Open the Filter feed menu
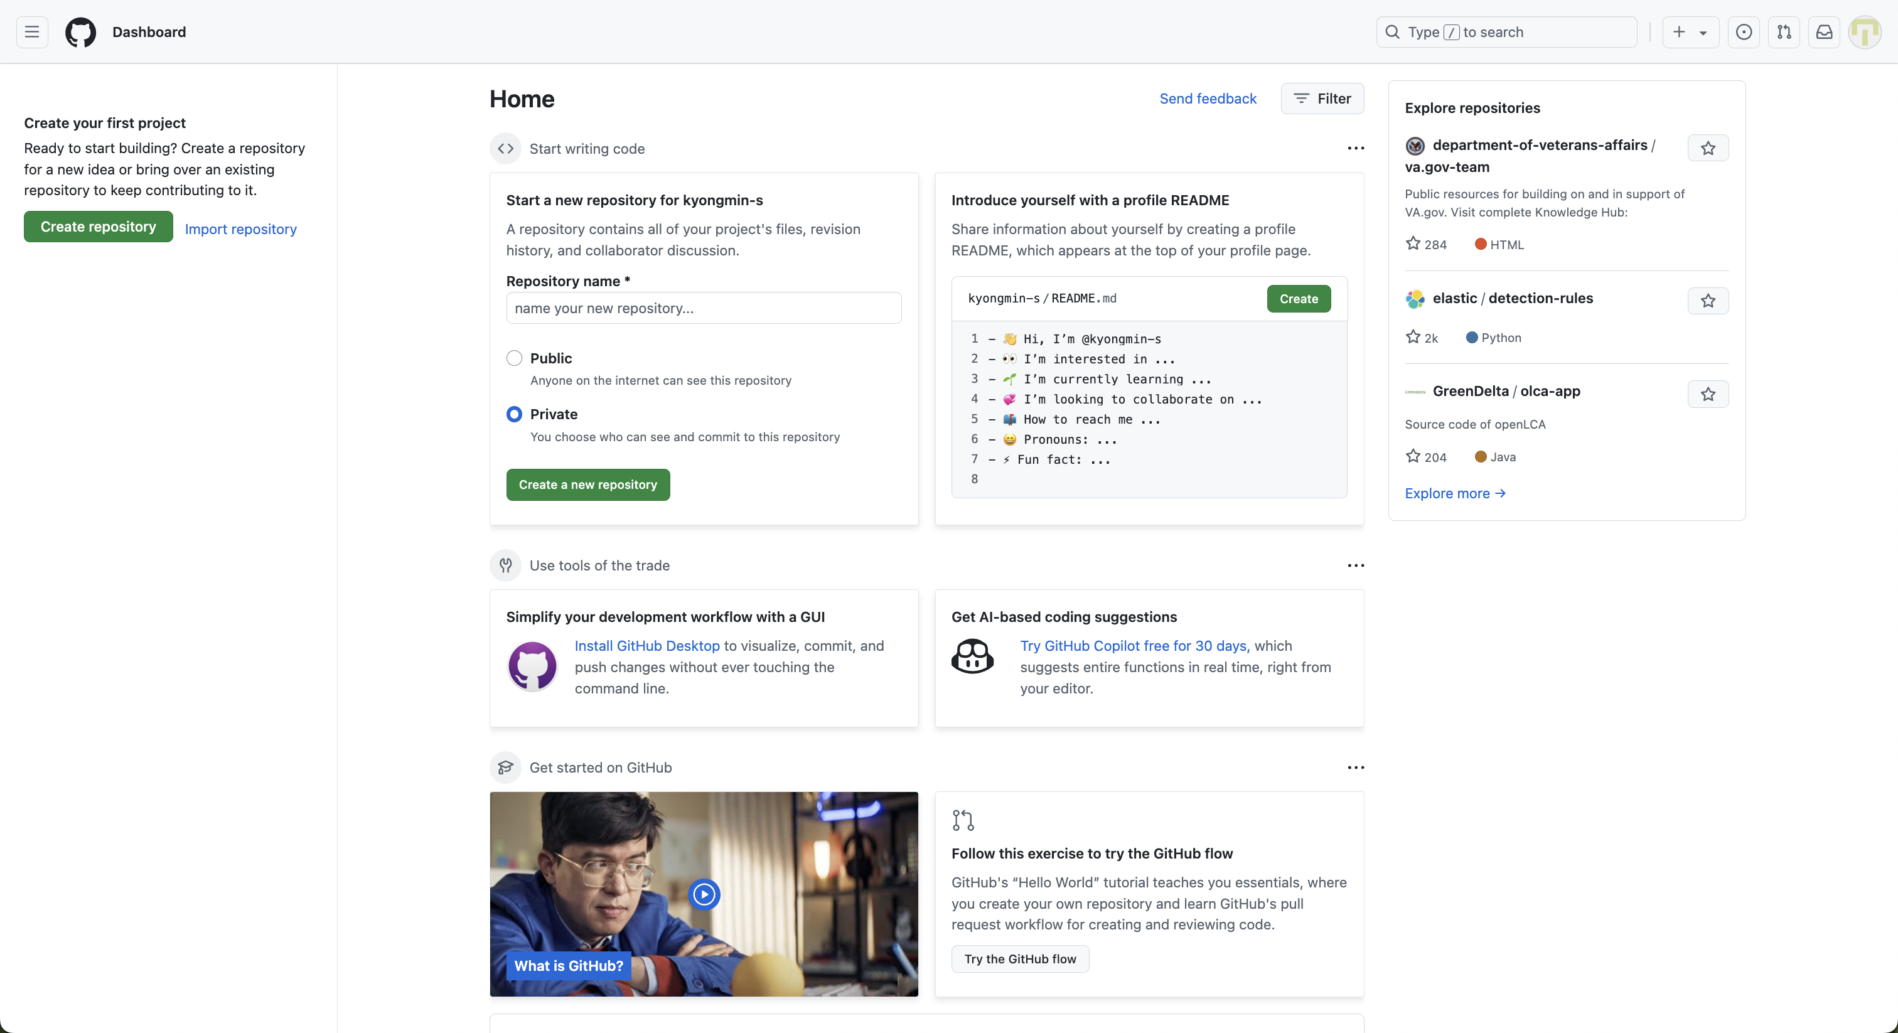 point(1322,99)
